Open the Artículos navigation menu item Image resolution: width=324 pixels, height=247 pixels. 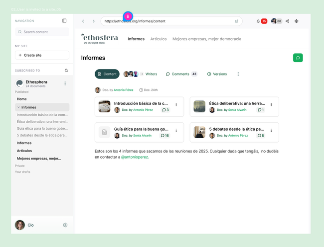point(159,39)
